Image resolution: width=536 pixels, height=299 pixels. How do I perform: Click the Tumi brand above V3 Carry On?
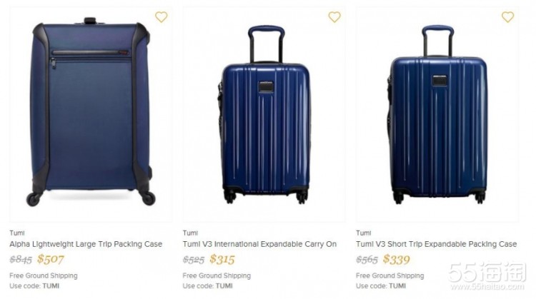click(x=190, y=233)
